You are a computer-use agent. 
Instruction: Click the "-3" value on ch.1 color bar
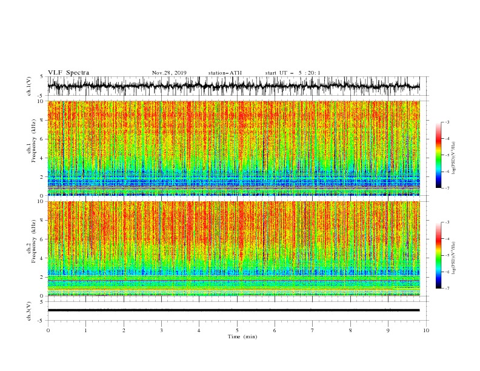(x=447, y=122)
